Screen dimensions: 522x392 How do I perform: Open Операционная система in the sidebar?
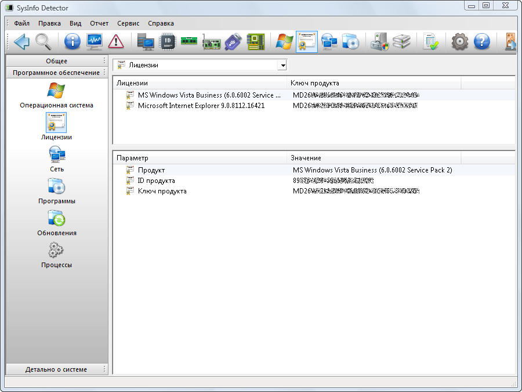pyautogui.click(x=56, y=95)
